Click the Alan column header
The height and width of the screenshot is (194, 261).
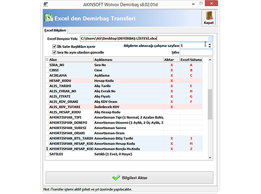[x=71, y=60]
